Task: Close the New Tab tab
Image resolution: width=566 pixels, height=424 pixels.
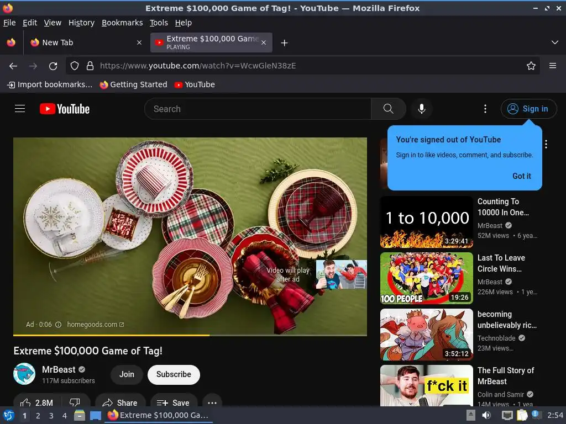Action: click(139, 43)
